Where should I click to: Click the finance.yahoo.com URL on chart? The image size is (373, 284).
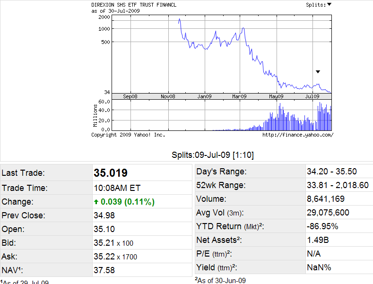point(297,135)
